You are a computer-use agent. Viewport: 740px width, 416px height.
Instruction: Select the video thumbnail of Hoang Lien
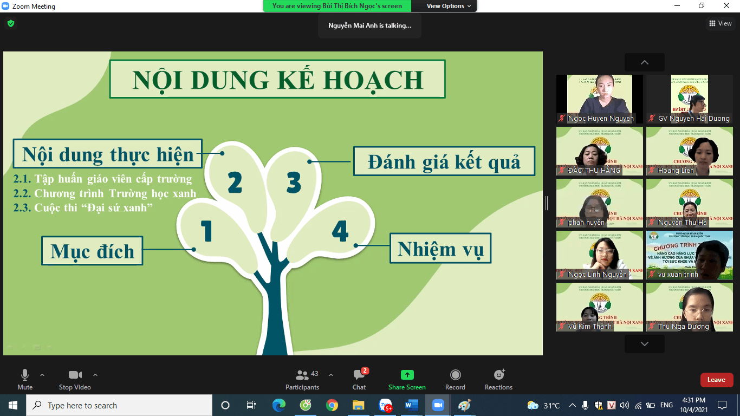click(x=689, y=151)
